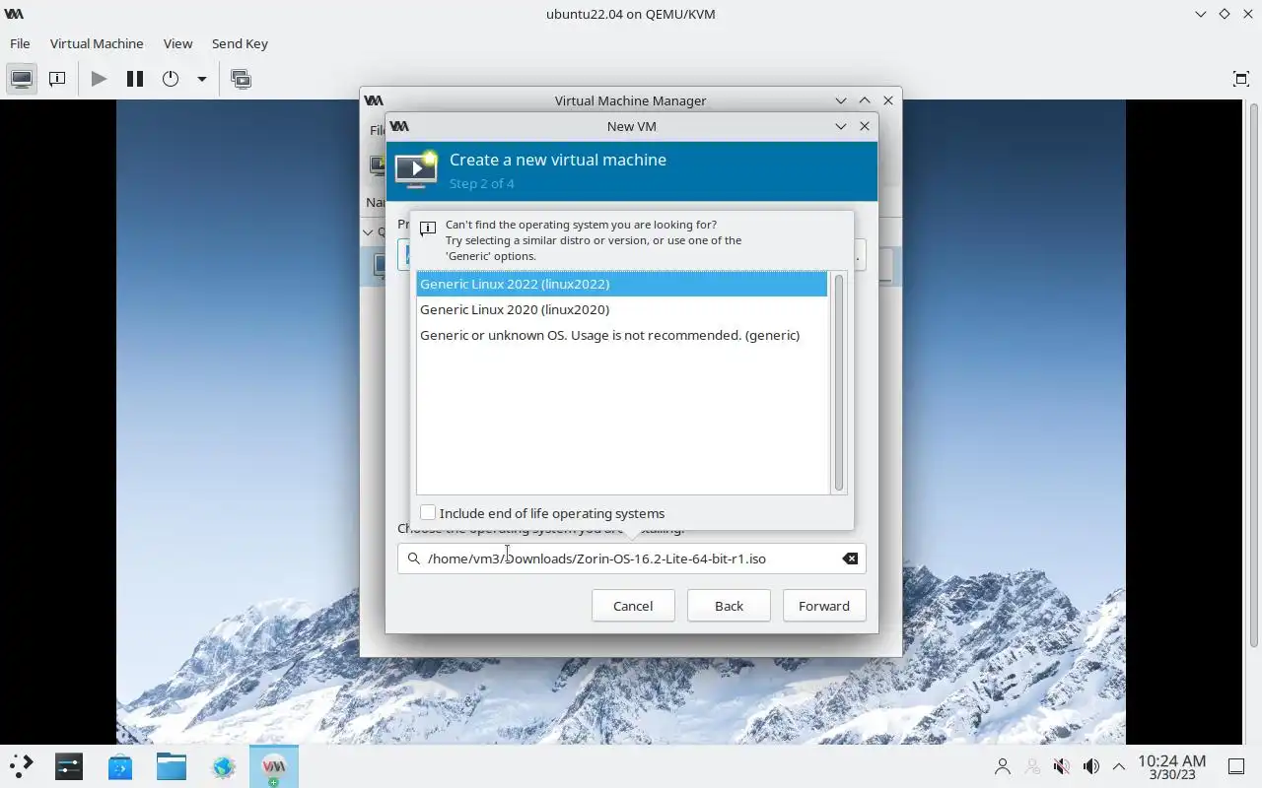
Task: Select Generic Linux 2022 (linux2022)
Action: pyautogui.click(x=621, y=284)
